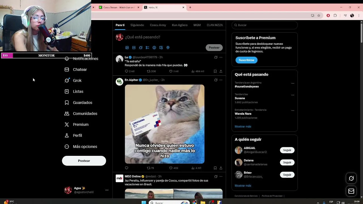Image resolution: width=363 pixels, height=204 pixels.
Task: Open more options on MDZ Online's post
Action: [221, 177]
